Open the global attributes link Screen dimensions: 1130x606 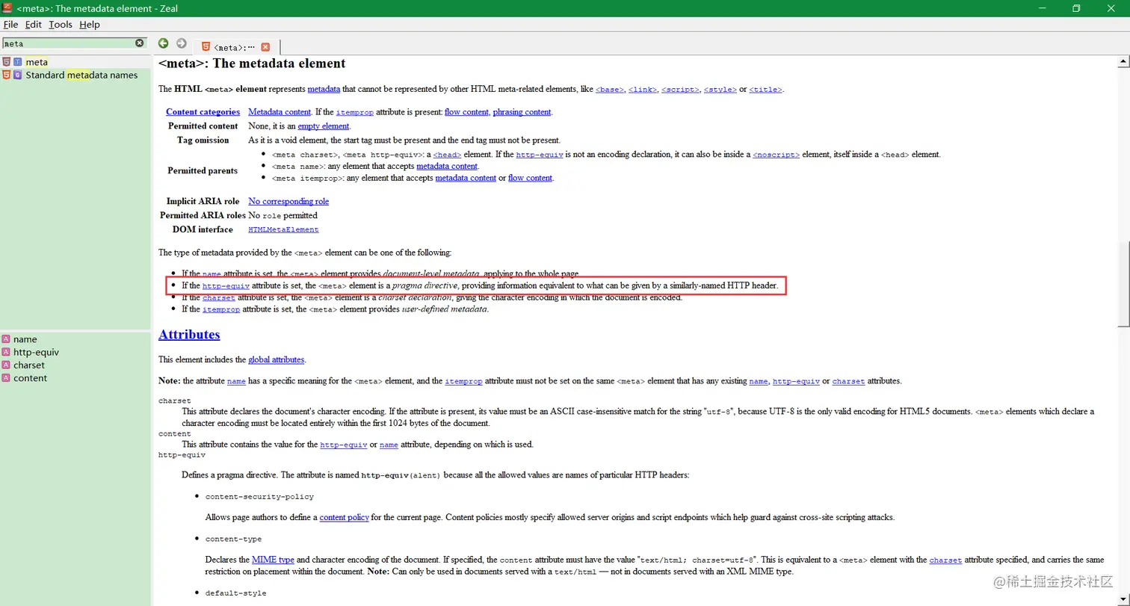tap(276, 359)
